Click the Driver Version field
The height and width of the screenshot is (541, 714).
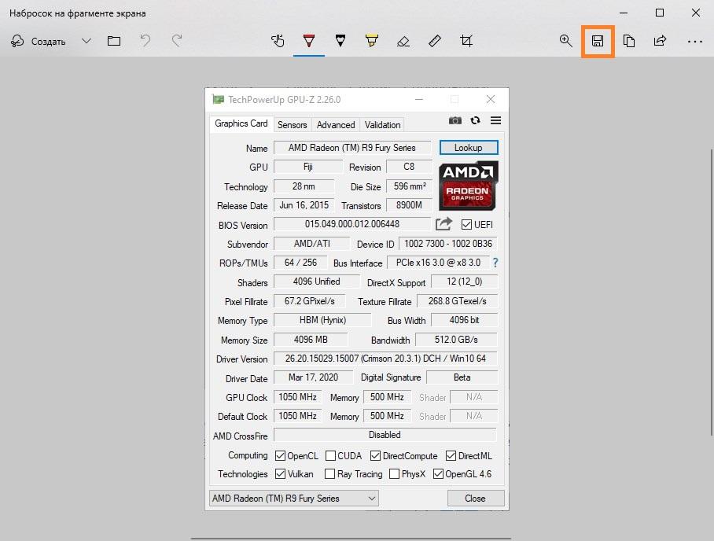385,359
